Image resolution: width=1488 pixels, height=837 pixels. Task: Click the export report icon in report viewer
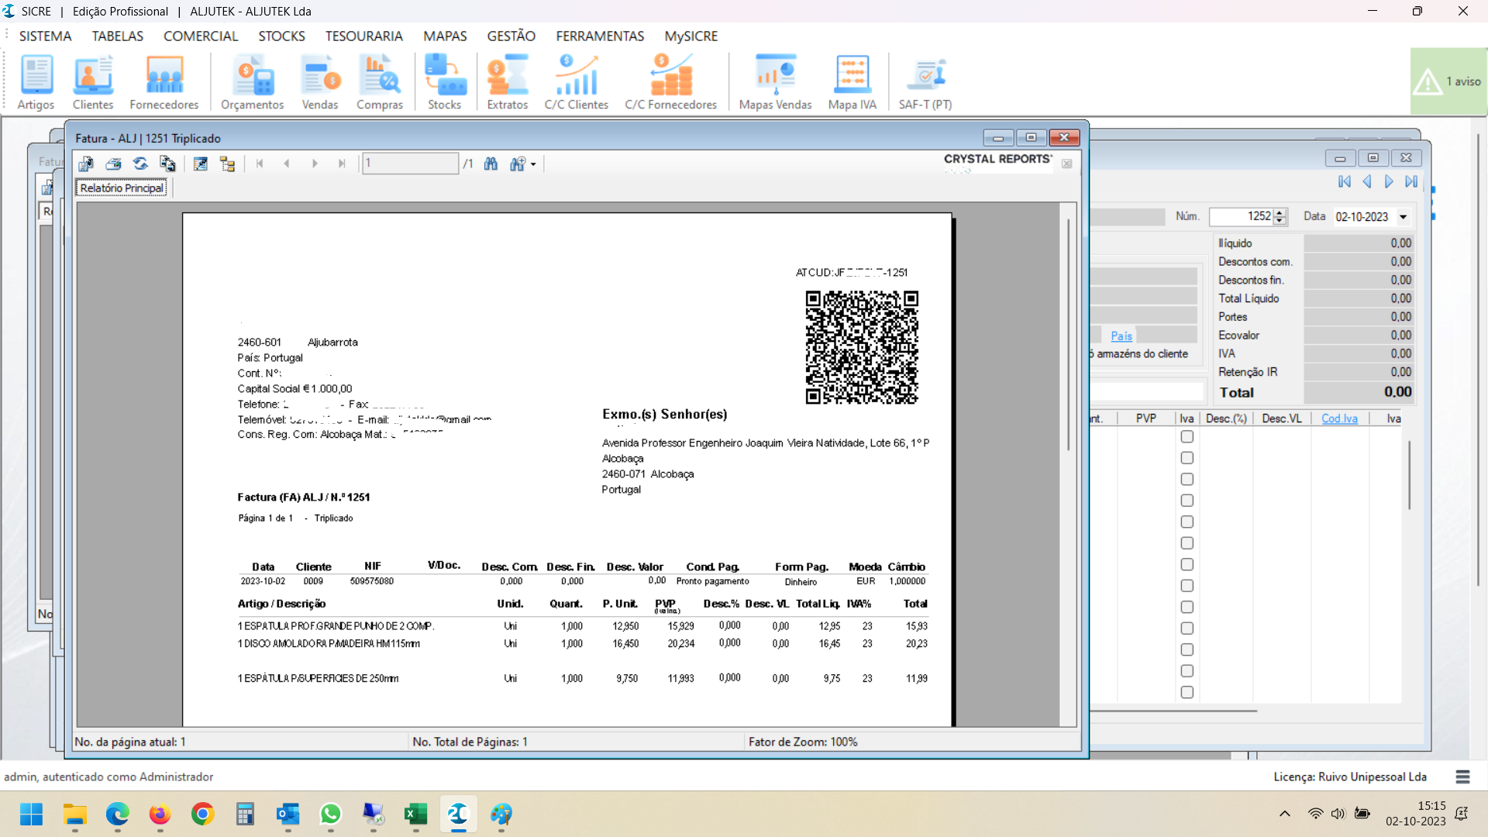pos(86,164)
